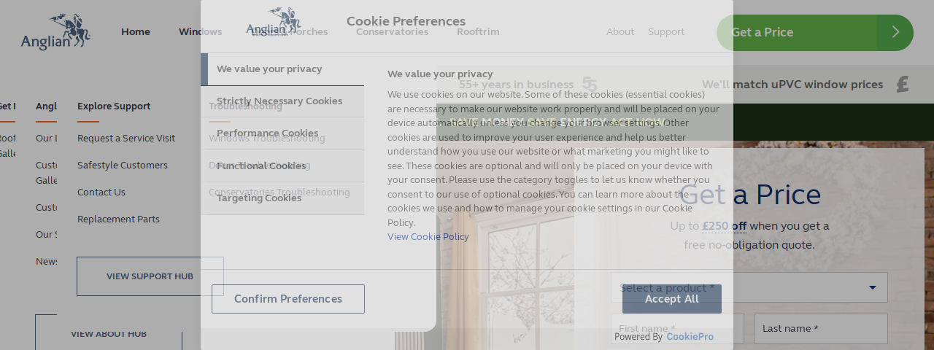The image size is (934, 350).
Task: Click the arrow icon on Get a Price
Action: click(x=895, y=32)
